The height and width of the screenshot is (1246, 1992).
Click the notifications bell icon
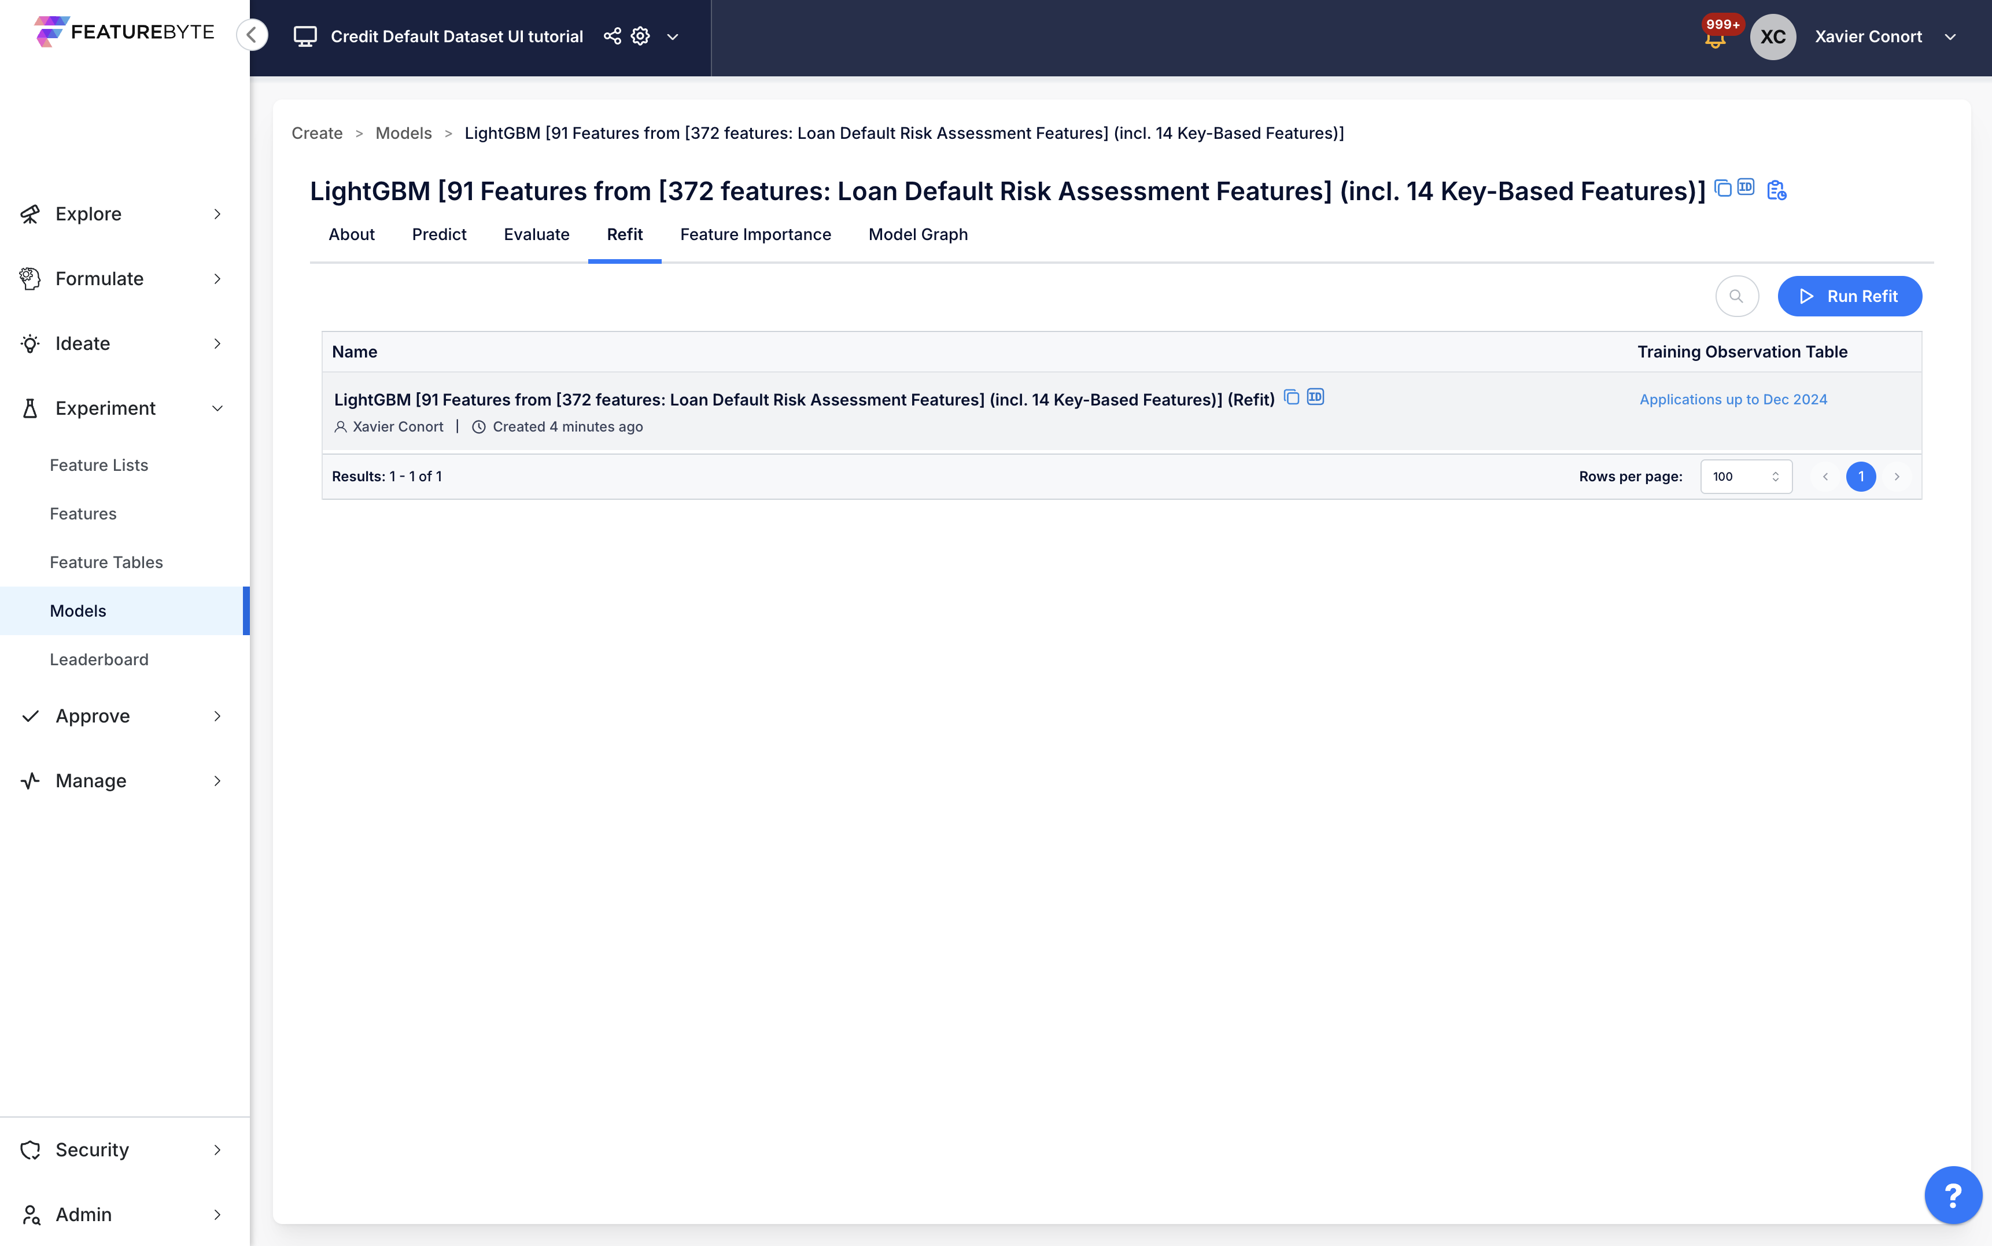(x=1714, y=39)
